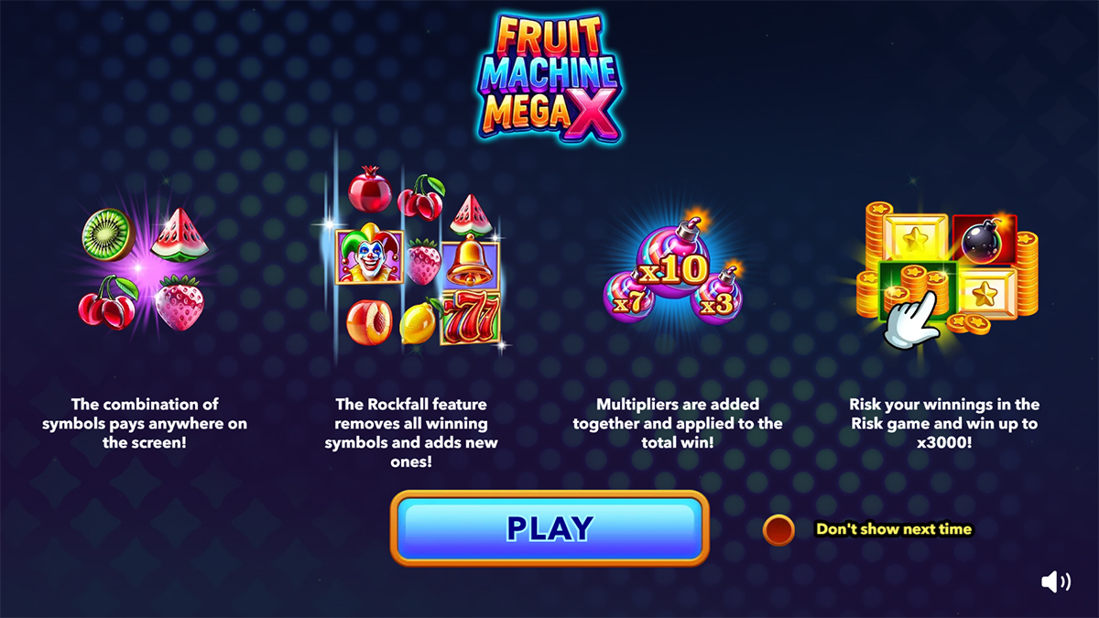Click the Risk game description text
Screen dimensions: 1099x618
click(x=943, y=424)
